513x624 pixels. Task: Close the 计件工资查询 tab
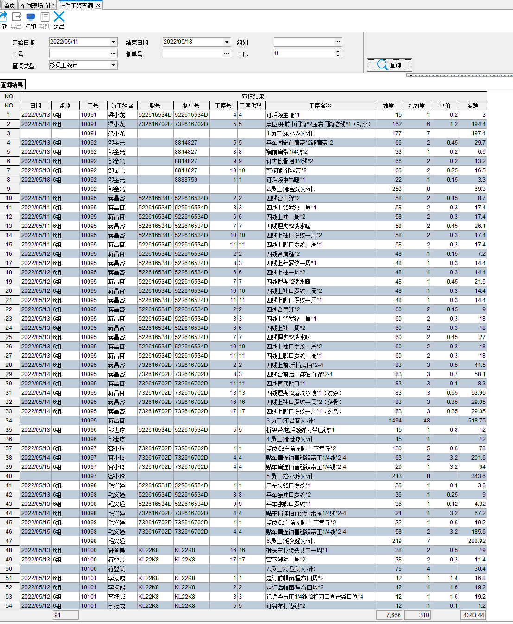pyautogui.click(x=98, y=6)
